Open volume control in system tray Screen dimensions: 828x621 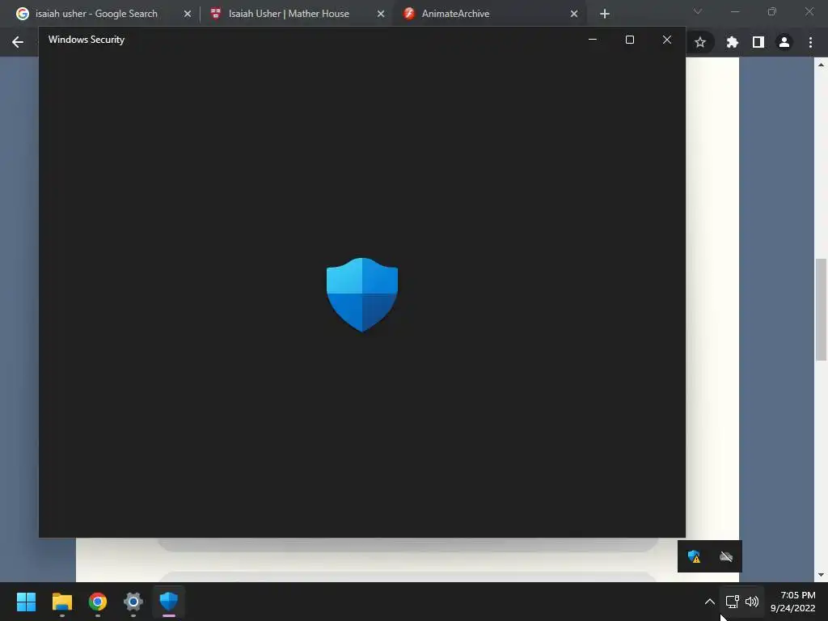[x=752, y=602]
